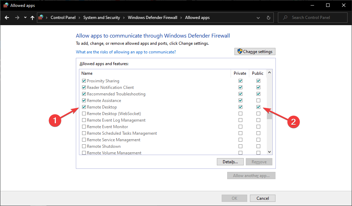The height and width of the screenshot is (206, 352).
Task: Open the recent locations dropdown arrow
Action: click(25, 18)
